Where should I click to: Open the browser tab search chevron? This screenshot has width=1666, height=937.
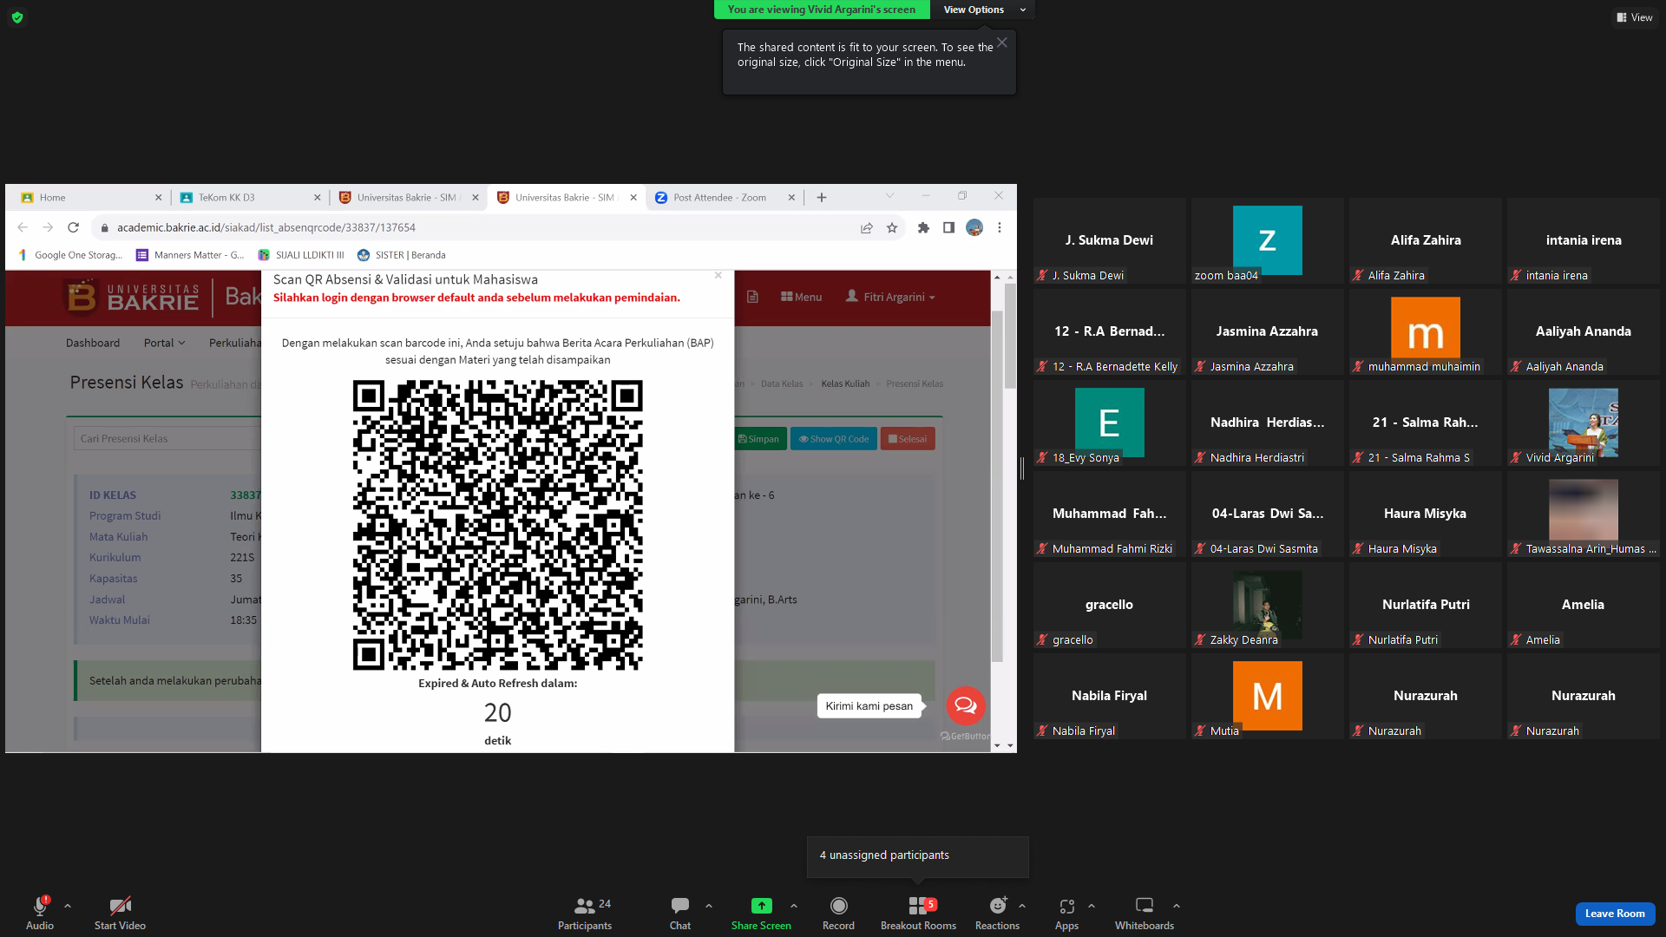click(x=889, y=196)
